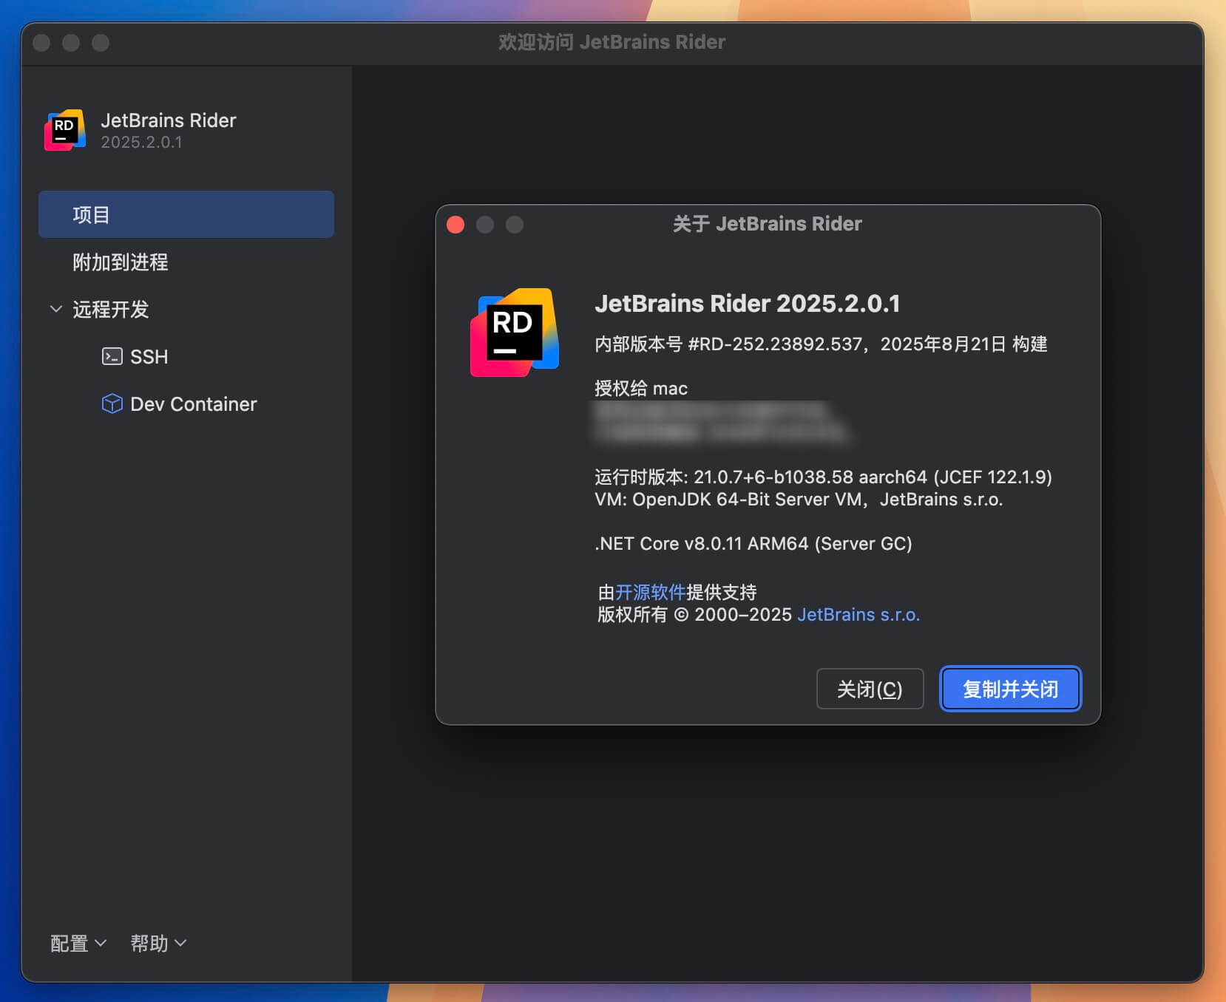Click the Dev Container cube icon

pyautogui.click(x=112, y=403)
